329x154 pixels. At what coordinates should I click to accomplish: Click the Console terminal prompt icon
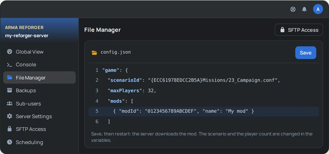click(x=10, y=65)
